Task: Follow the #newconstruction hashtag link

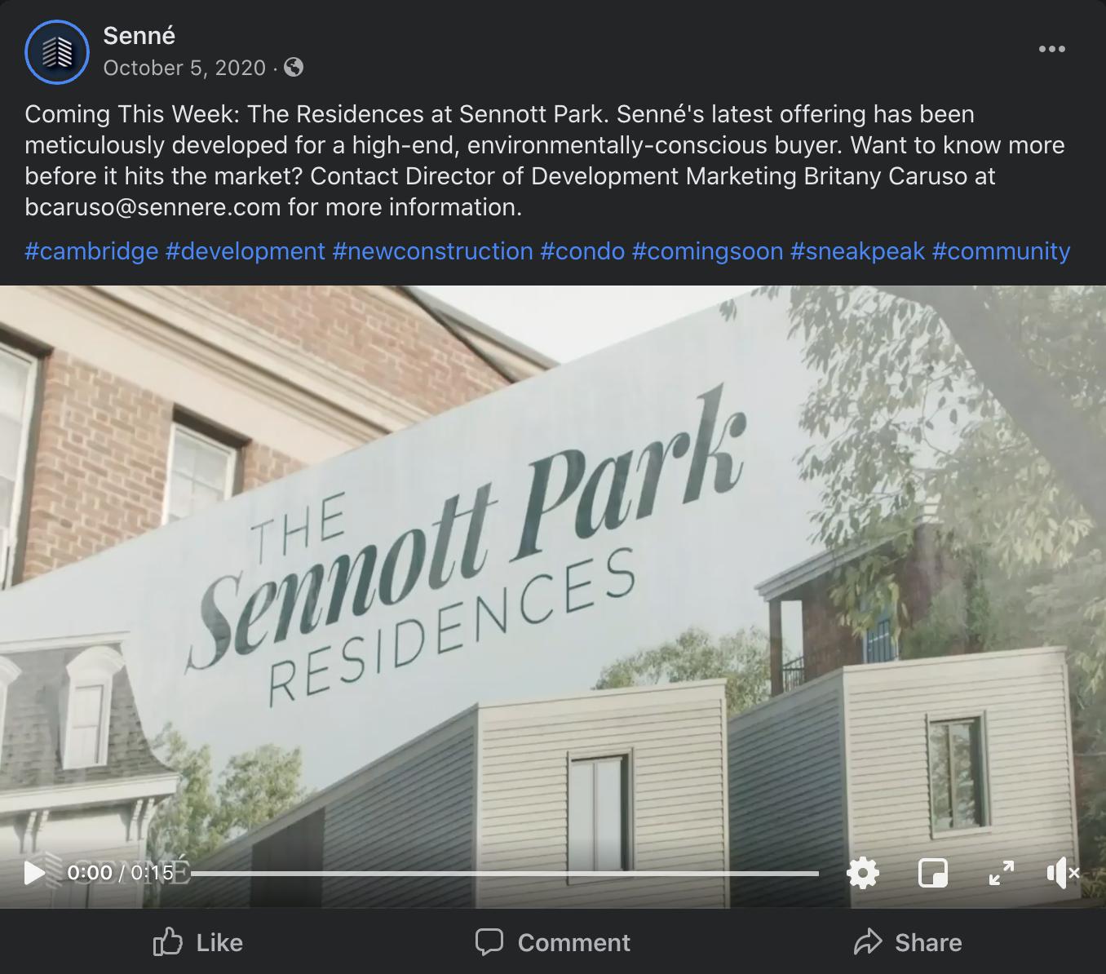Action: (x=432, y=251)
